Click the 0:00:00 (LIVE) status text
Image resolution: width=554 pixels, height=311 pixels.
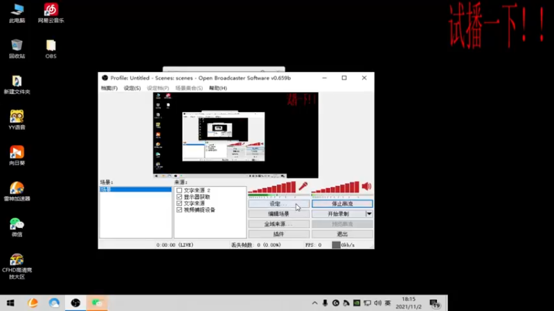[175, 245]
